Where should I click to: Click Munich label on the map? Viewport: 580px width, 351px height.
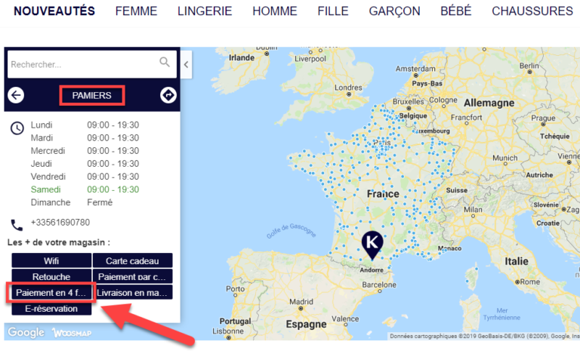505,158
